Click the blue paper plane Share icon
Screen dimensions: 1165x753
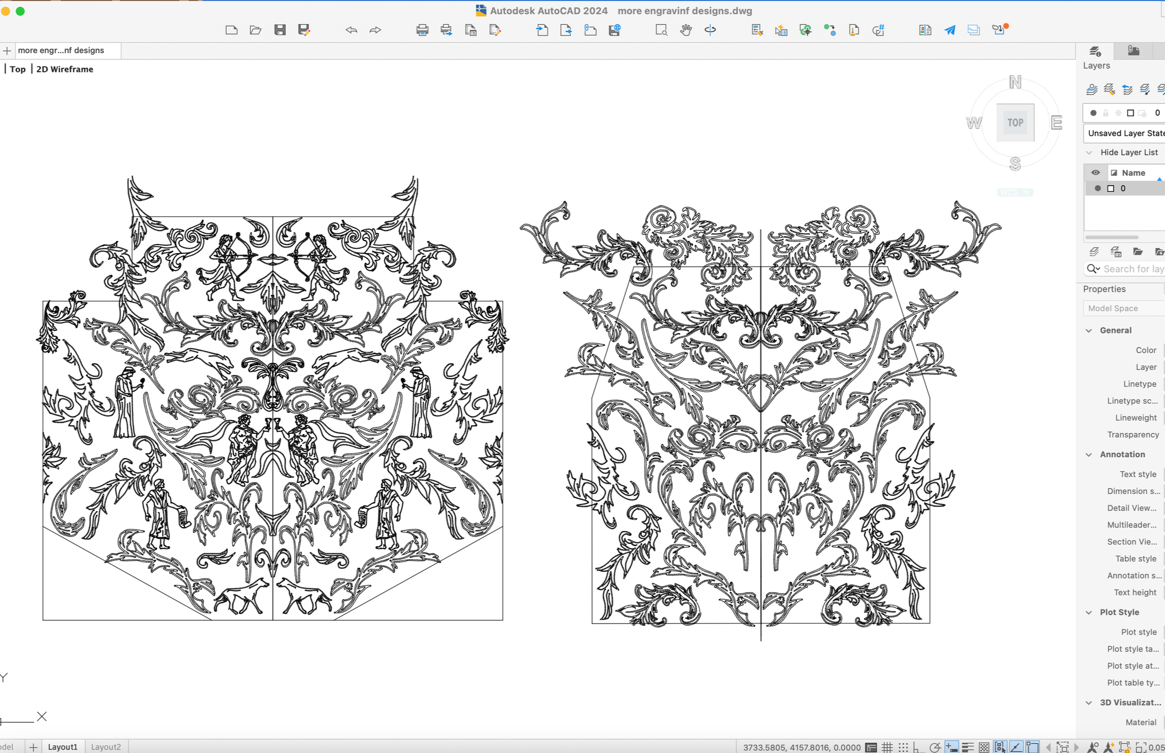point(949,30)
